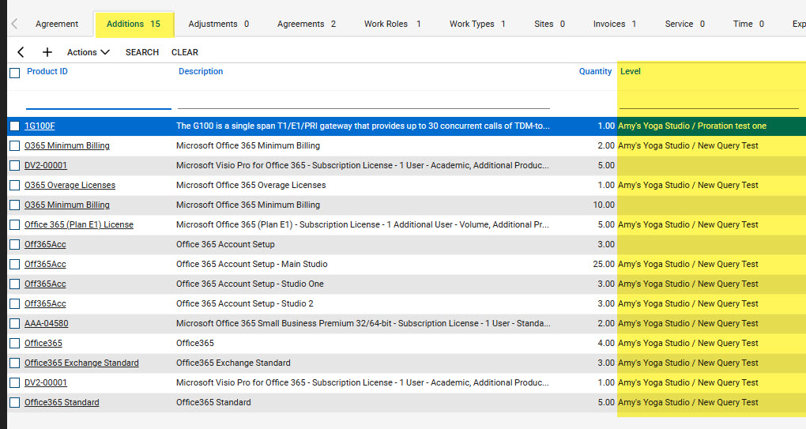The height and width of the screenshot is (429, 806).
Task: Select 'Office 365 Account Setup - Studio One' description
Action: pyautogui.click(x=250, y=284)
